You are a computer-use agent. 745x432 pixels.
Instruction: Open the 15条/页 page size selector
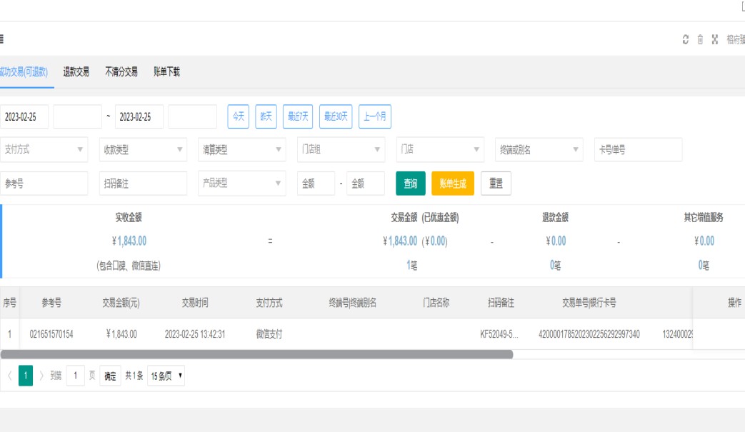tap(166, 376)
